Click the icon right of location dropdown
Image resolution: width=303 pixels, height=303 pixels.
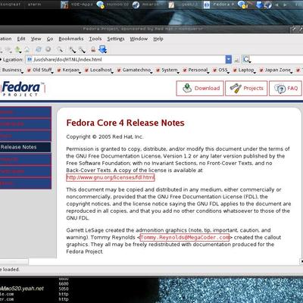coord(237,60)
